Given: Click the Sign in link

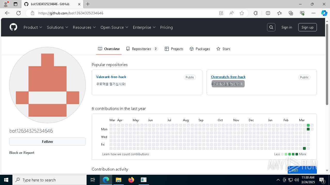Looking at the screenshot, I should pyautogui.click(x=287, y=27).
